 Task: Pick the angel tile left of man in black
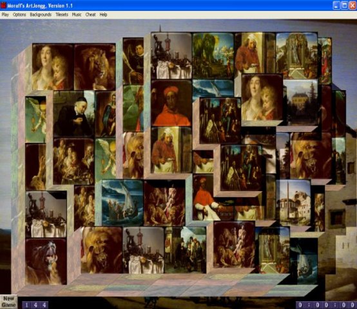[35, 119]
